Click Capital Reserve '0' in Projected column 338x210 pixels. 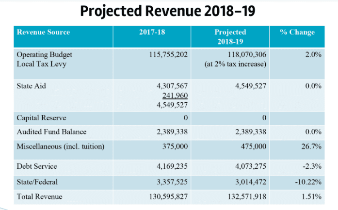(x=264, y=118)
